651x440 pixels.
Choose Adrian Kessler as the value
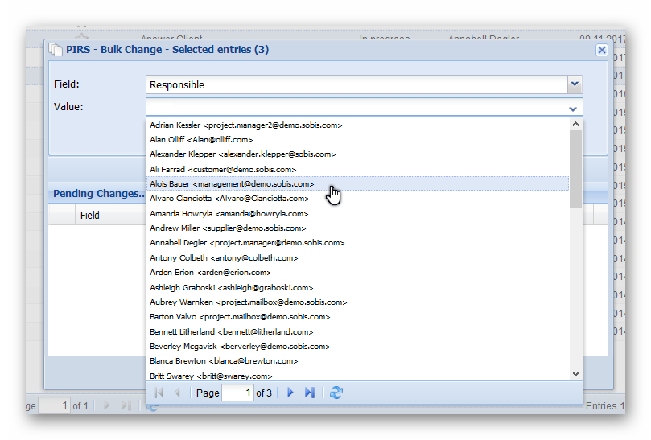(245, 125)
